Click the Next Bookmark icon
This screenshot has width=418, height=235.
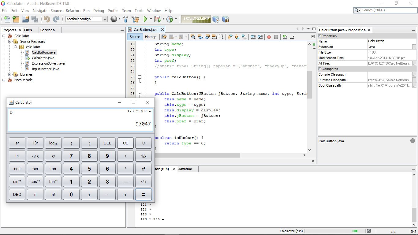pos(237,37)
